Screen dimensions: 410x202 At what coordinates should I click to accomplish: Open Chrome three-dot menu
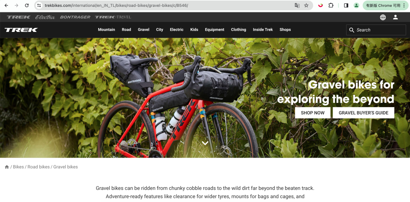404,5
